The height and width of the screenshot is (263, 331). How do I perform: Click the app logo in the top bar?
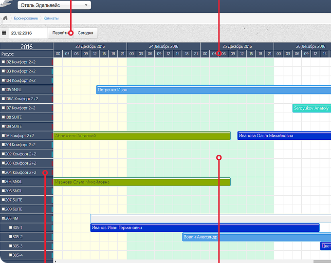pyautogui.click(x=6, y=3)
